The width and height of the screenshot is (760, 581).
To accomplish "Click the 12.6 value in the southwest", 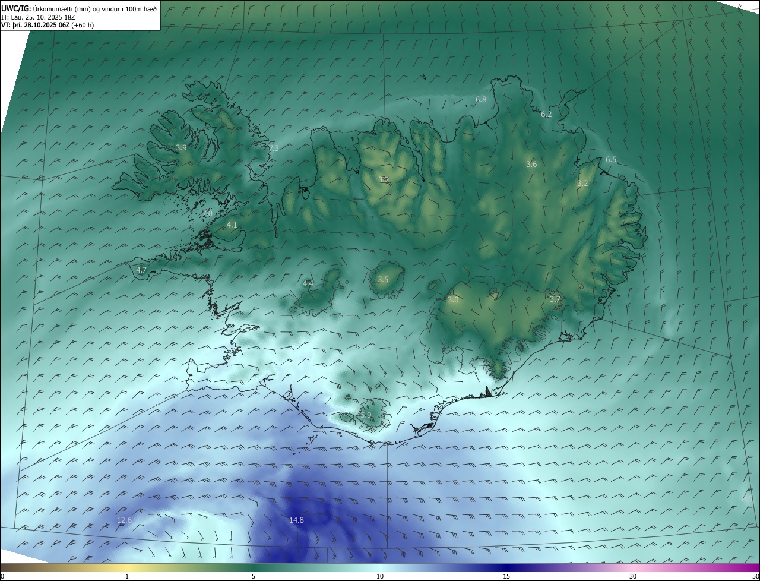I will click(124, 520).
